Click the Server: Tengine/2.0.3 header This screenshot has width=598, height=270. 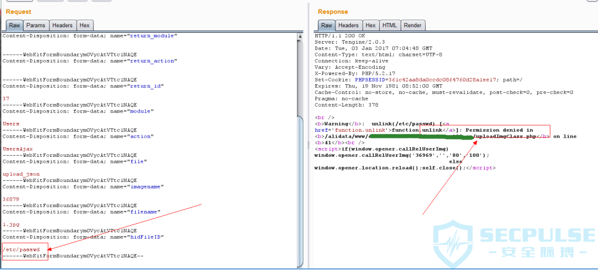350,42
